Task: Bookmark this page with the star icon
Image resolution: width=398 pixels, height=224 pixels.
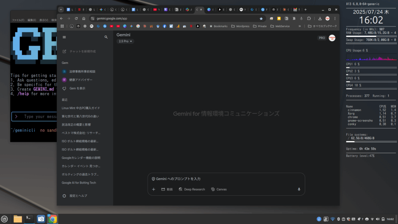Action: tap(261, 18)
